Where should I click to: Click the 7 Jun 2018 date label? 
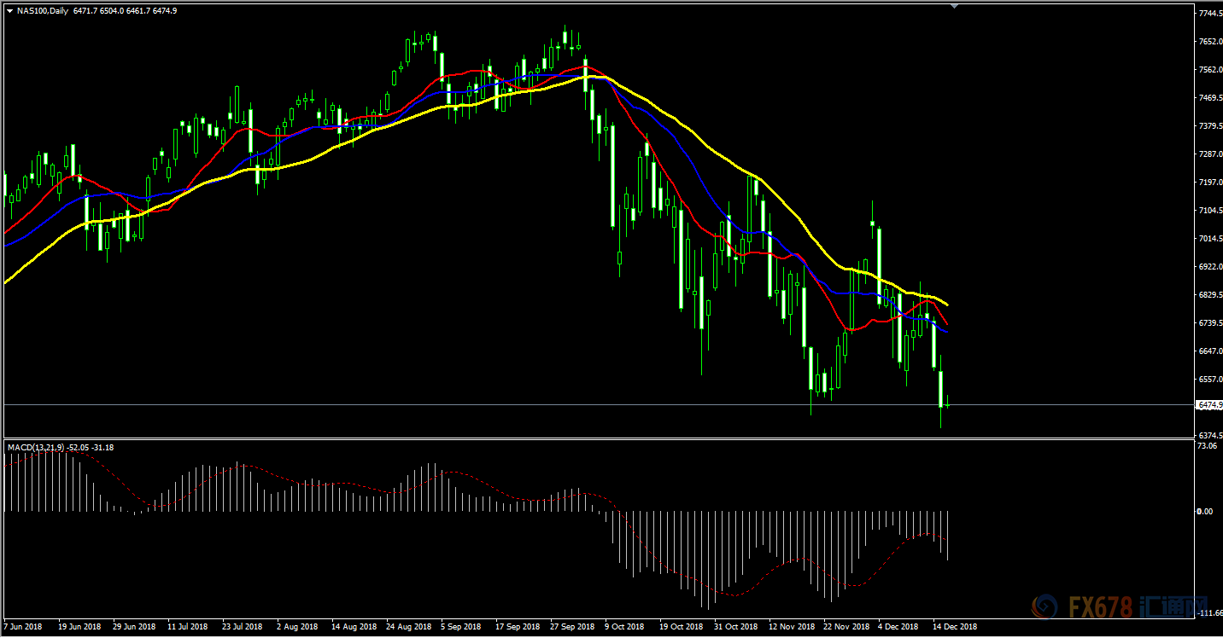(x=21, y=626)
